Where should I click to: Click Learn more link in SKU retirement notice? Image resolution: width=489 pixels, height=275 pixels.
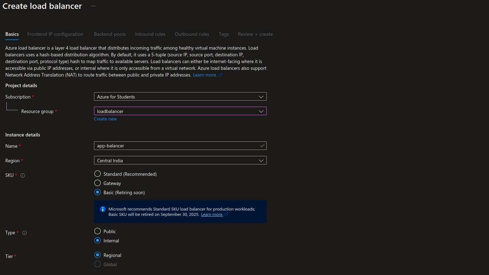click(x=212, y=214)
